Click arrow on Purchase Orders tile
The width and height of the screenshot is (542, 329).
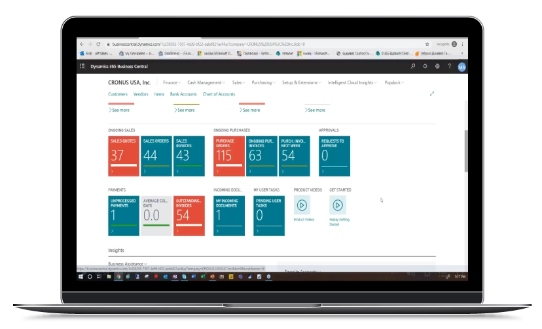[217, 171]
